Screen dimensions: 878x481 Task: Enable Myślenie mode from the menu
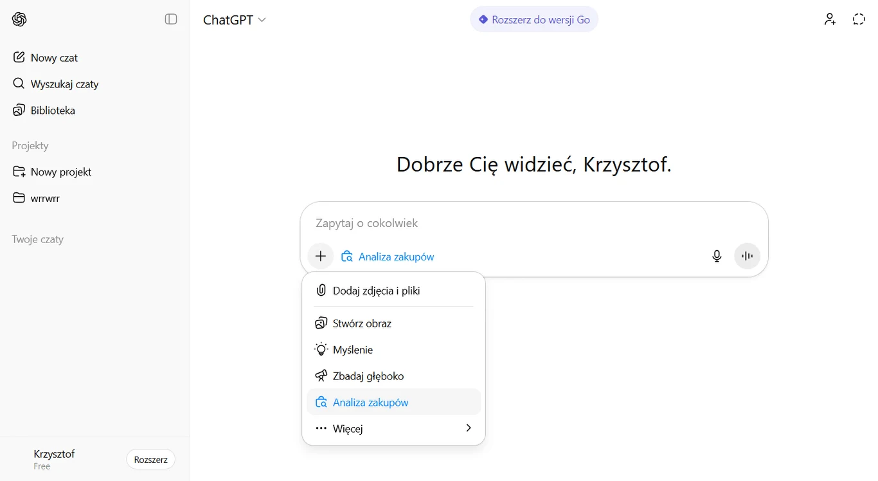coord(353,349)
